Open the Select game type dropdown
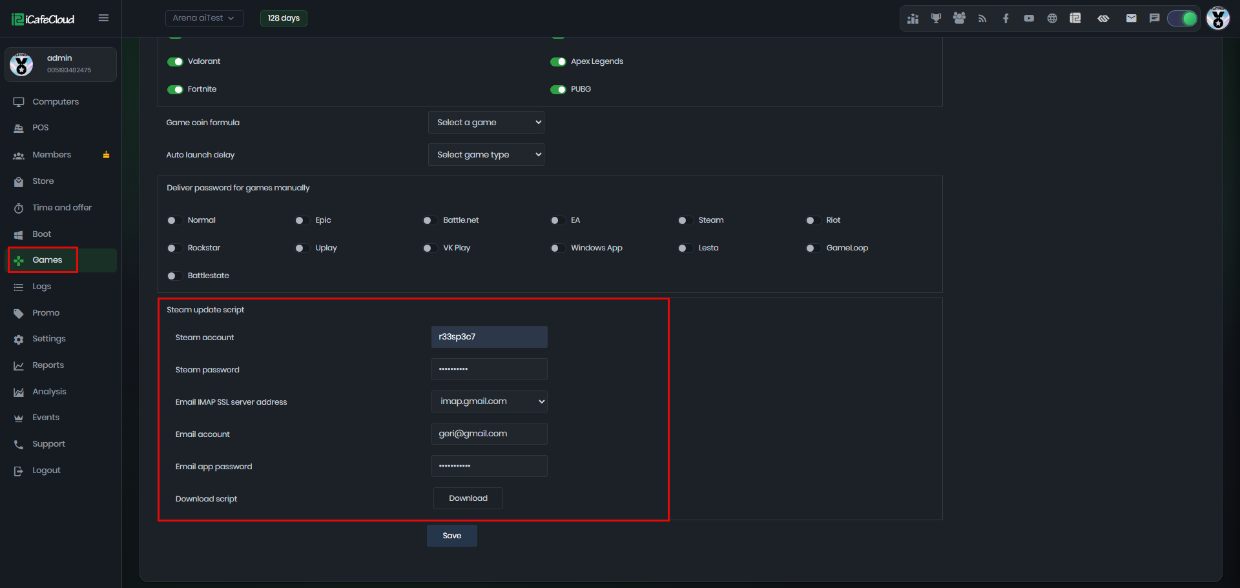The width and height of the screenshot is (1240, 588). tap(486, 155)
